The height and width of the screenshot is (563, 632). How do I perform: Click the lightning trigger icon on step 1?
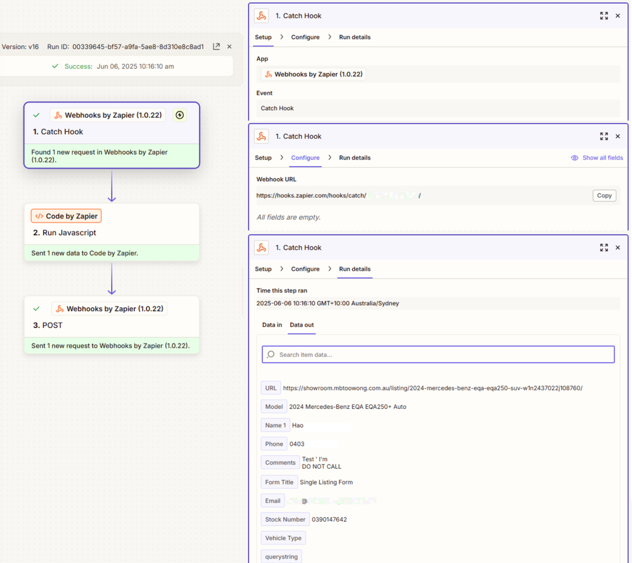tap(180, 115)
